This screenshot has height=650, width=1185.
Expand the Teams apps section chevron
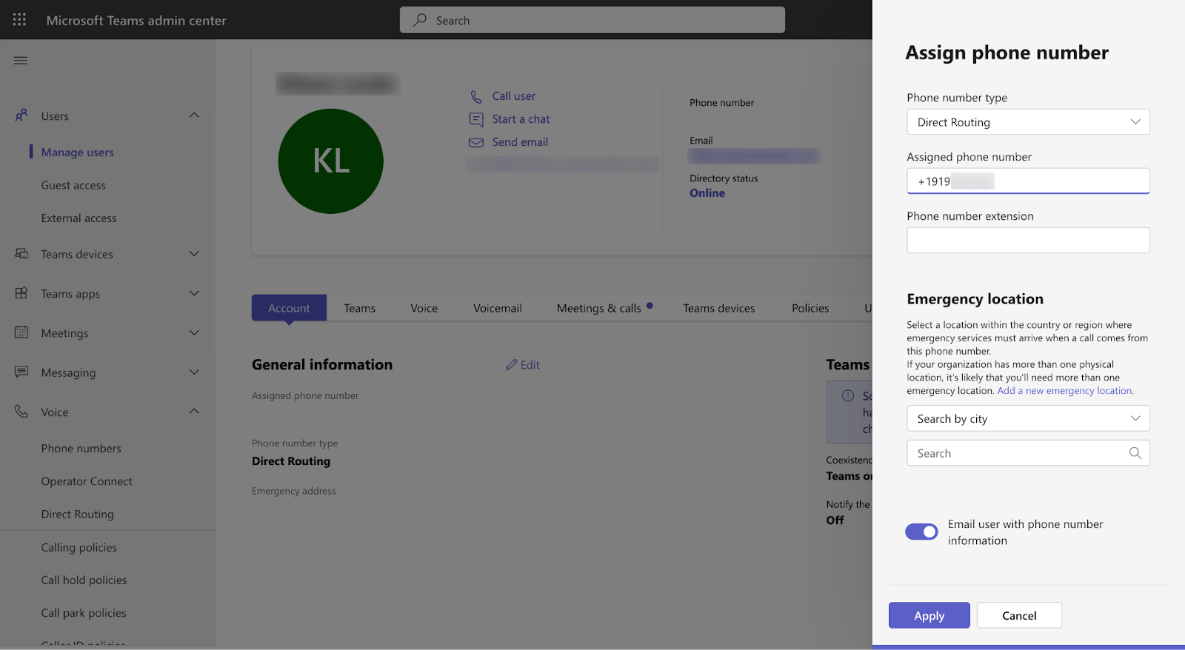[x=194, y=293]
